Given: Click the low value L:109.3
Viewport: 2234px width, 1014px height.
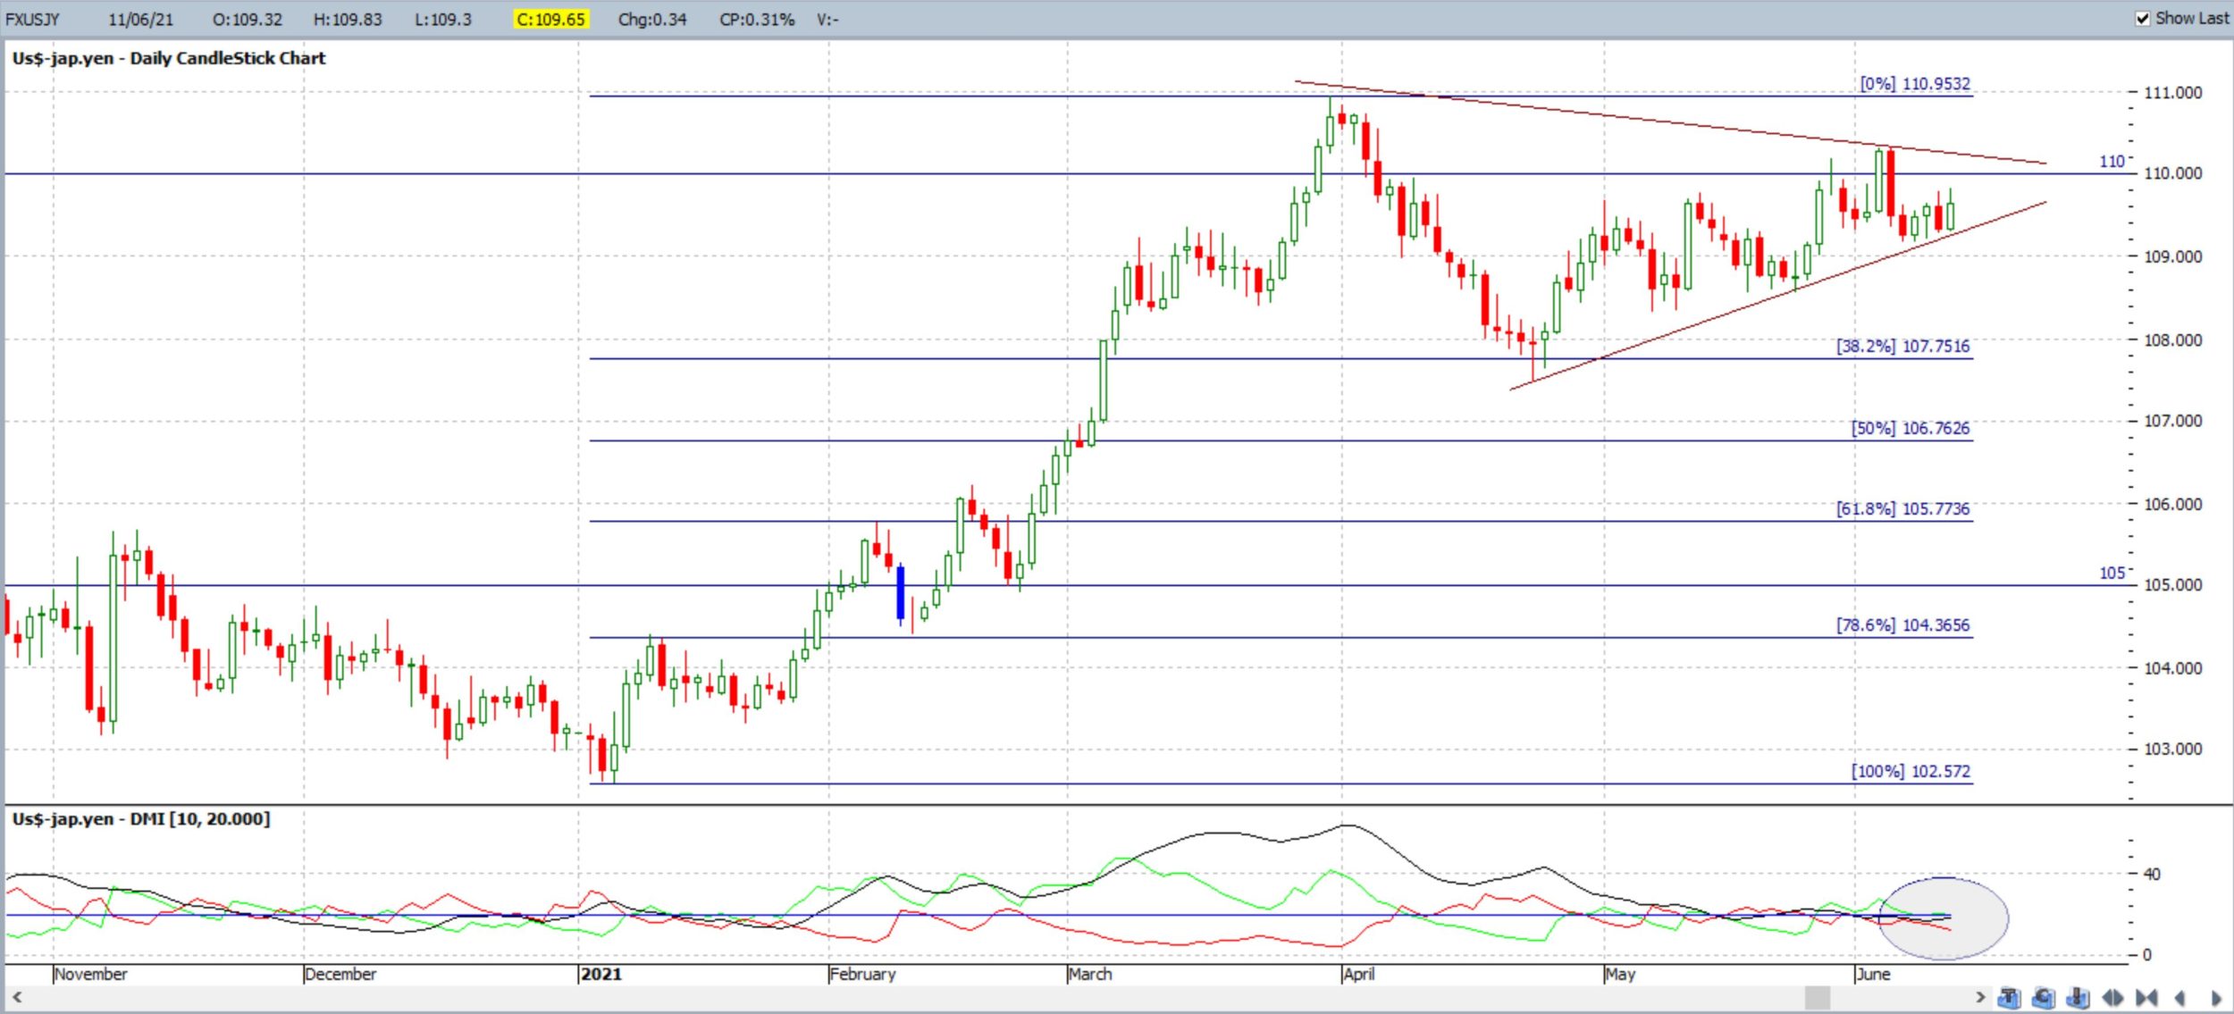Looking at the screenshot, I should (442, 20).
